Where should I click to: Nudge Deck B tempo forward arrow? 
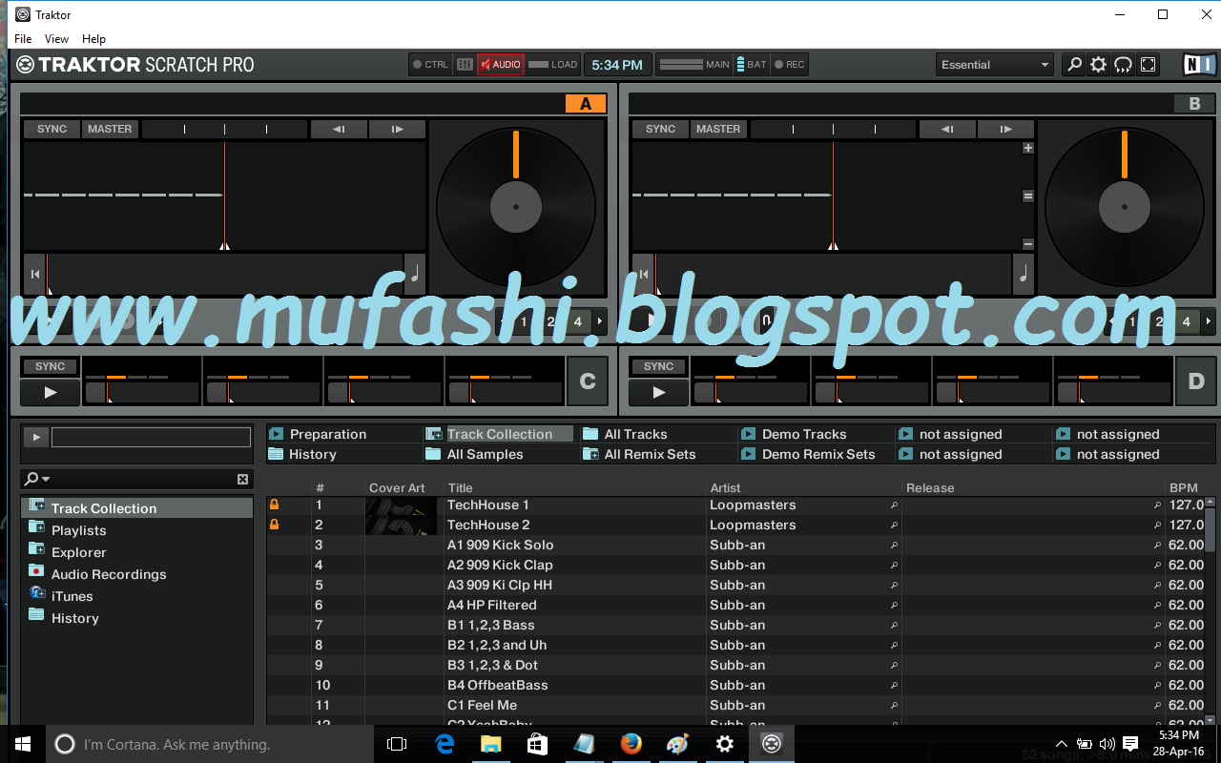(1005, 129)
